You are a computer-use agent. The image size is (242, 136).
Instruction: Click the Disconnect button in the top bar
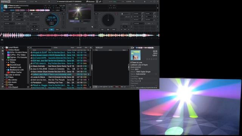(90, 2)
